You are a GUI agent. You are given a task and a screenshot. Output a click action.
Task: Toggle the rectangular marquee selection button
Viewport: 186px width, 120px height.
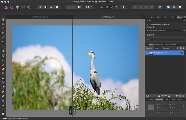(x=68, y=7)
